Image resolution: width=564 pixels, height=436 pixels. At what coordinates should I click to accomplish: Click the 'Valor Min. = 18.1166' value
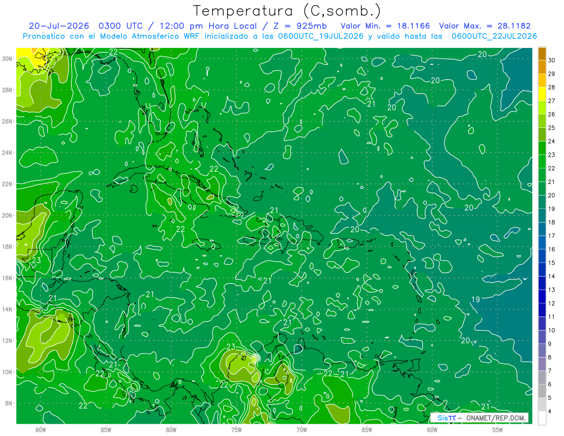click(385, 26)
